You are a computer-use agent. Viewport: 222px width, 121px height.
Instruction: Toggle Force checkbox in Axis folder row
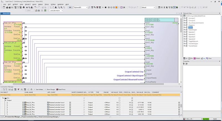120,98
